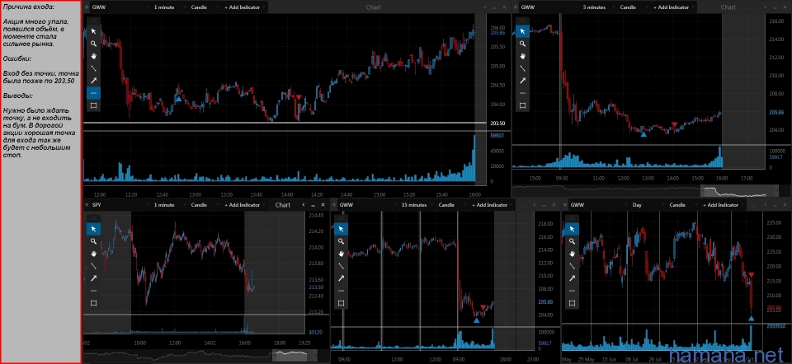Screen dimensions: 792x364
Task: Select the hand pan tool in SPY chart
Action: [x=93, y=254]
